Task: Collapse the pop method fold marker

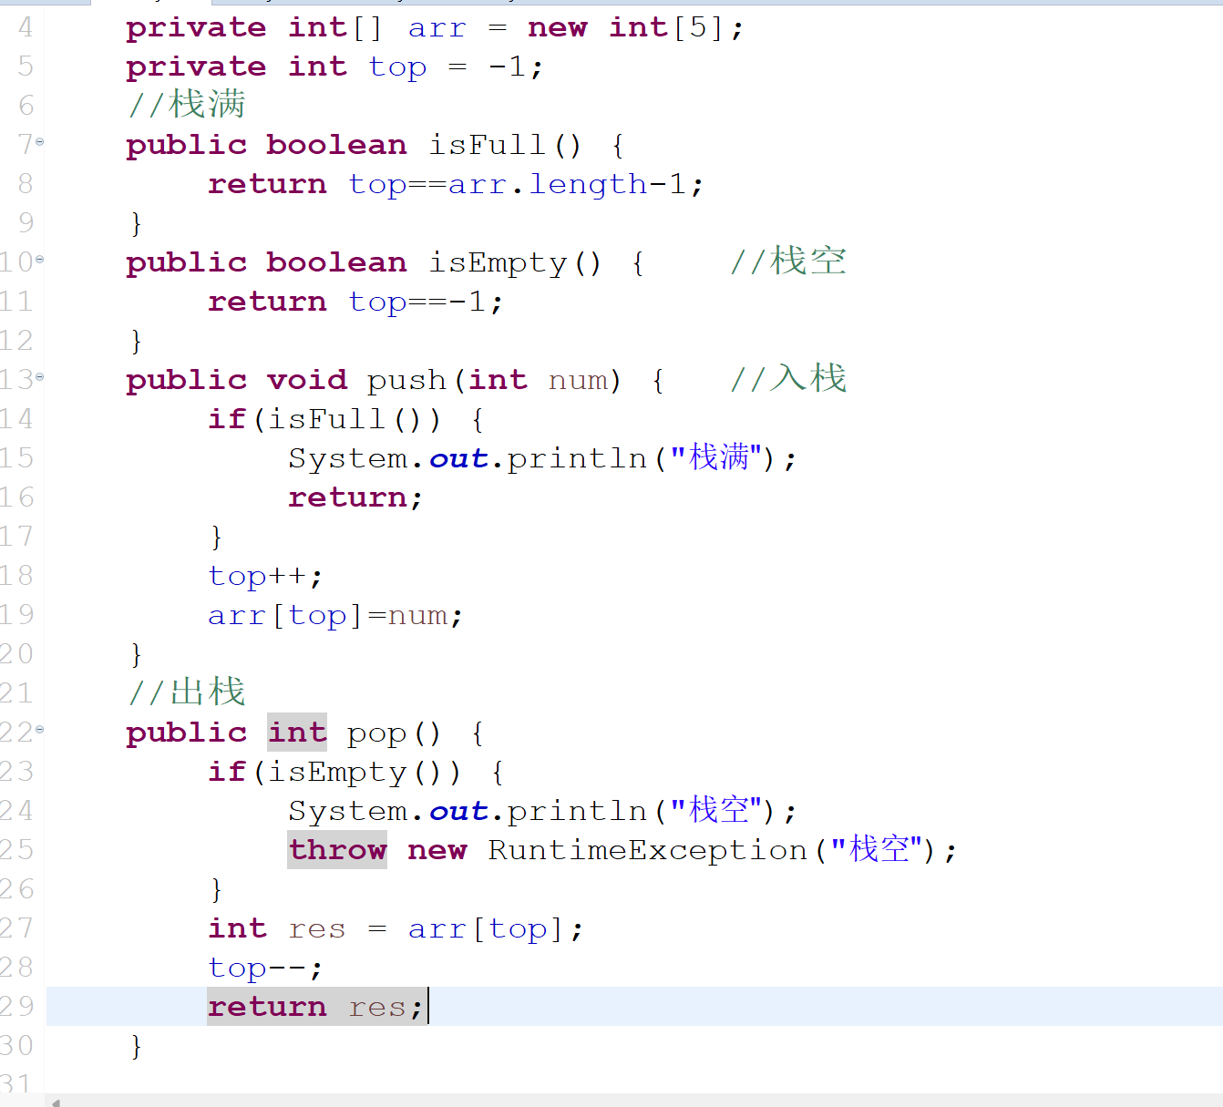Action: [39, 729]
